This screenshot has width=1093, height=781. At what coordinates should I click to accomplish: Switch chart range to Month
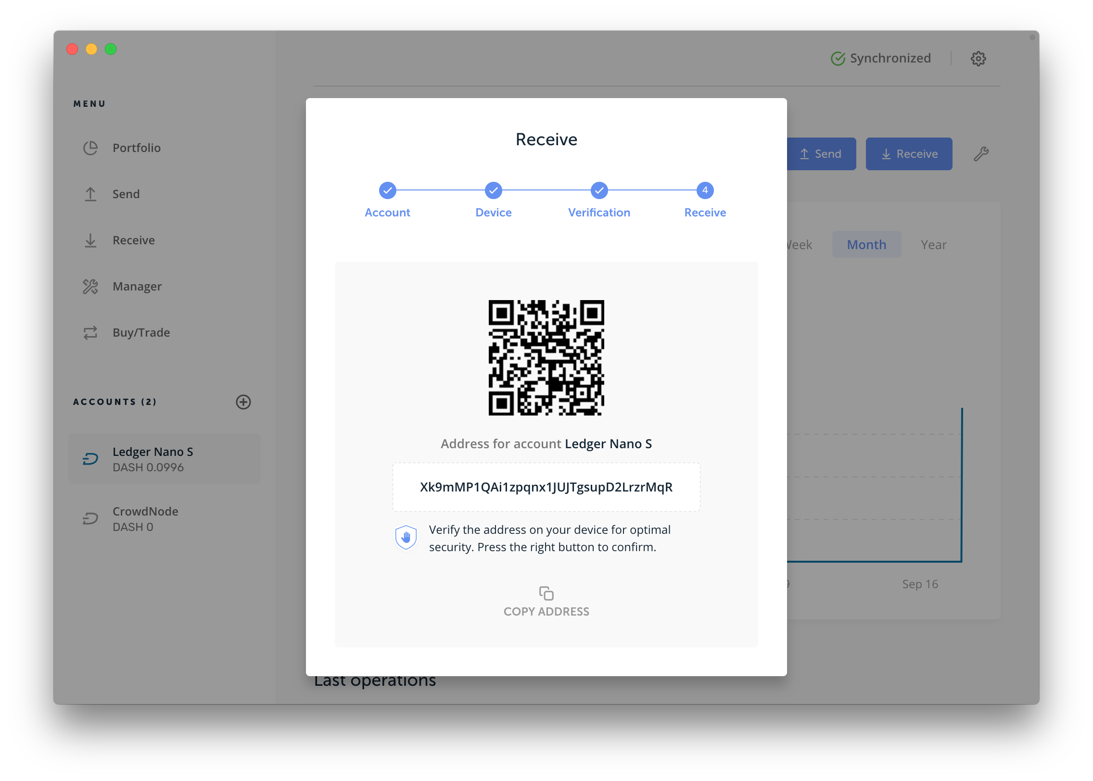pyautogui.click(x=866, y=244)
